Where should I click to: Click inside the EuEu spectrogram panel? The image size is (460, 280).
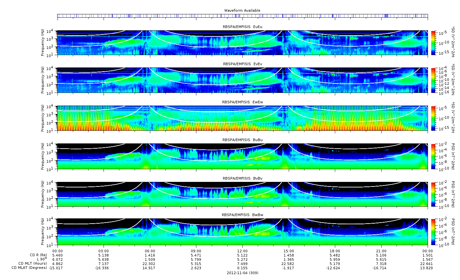242,43
